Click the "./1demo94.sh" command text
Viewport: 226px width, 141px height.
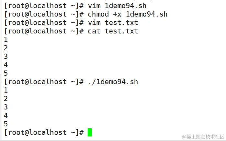tap(113, 82)
